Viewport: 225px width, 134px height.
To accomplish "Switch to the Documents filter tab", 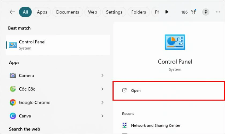I will click(x=67, y=12).
